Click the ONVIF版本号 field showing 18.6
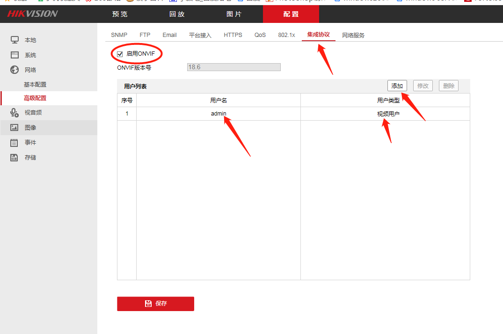 [x=233, y=67]
